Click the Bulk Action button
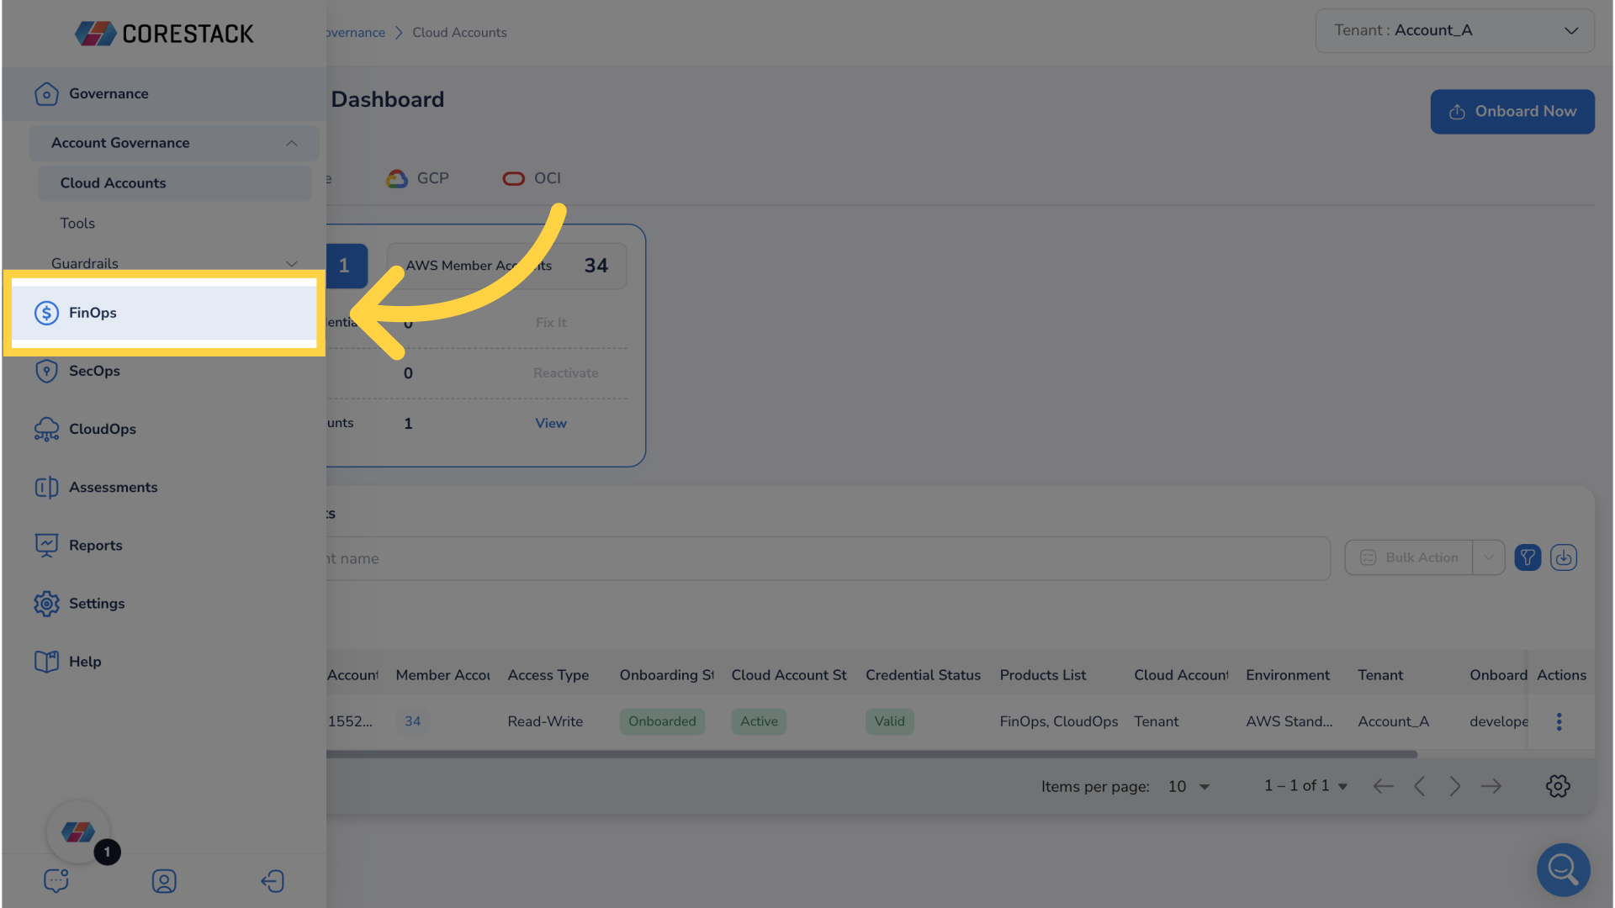1615x908 pixels. point(1409,557)
